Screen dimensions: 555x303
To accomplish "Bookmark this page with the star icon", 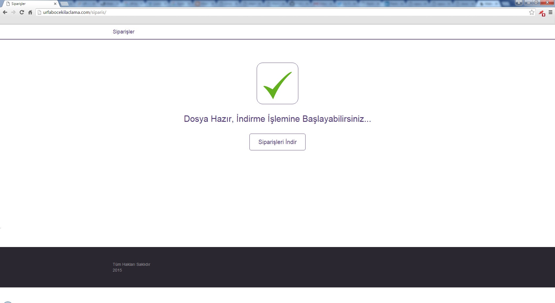I will (x=532, y=12).
